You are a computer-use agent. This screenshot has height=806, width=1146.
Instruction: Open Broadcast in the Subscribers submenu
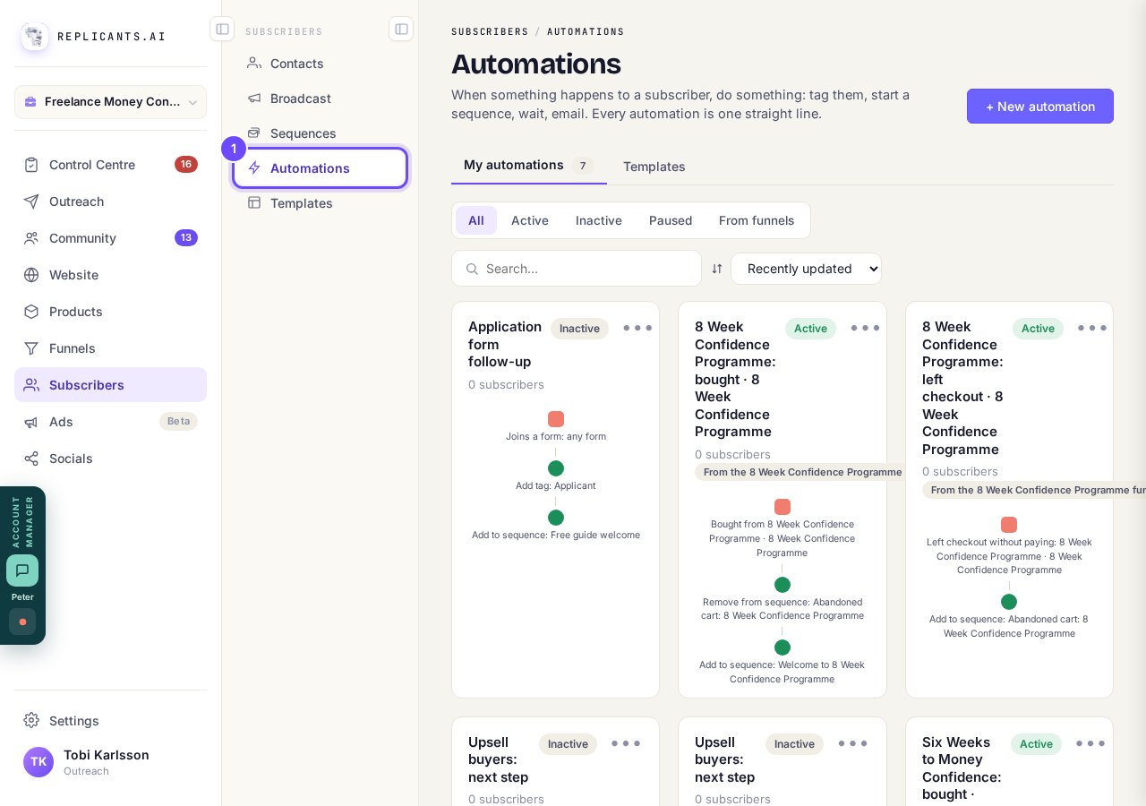[321, 98]
